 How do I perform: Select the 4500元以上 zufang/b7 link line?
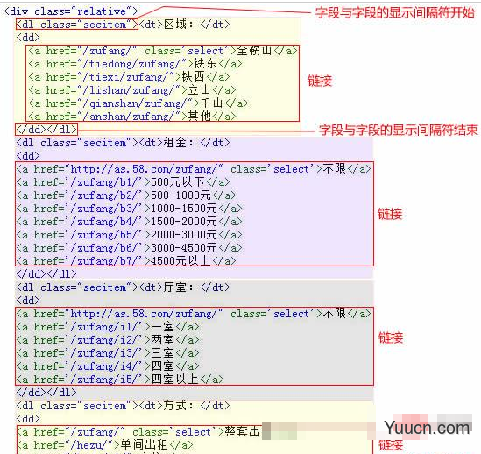pos(126,261)
